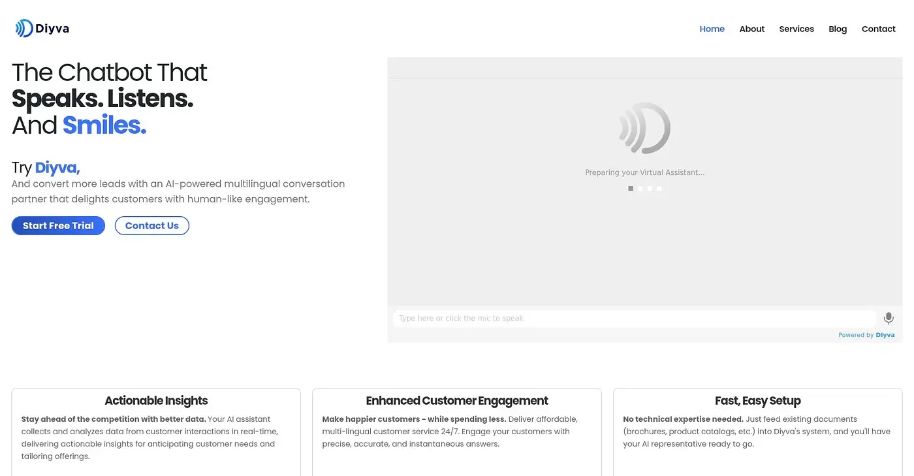Click 'The Chatbot That' headline line

click(x=109, y=72)
